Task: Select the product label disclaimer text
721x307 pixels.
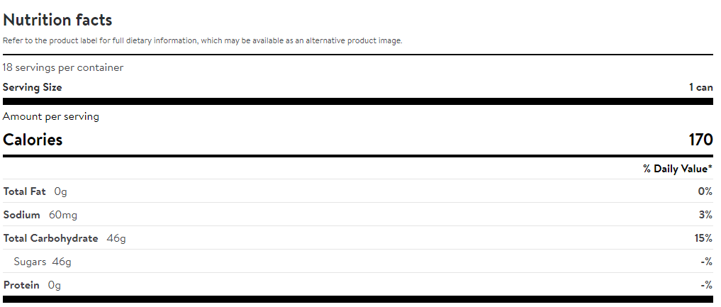Action: tap(202, 40)
